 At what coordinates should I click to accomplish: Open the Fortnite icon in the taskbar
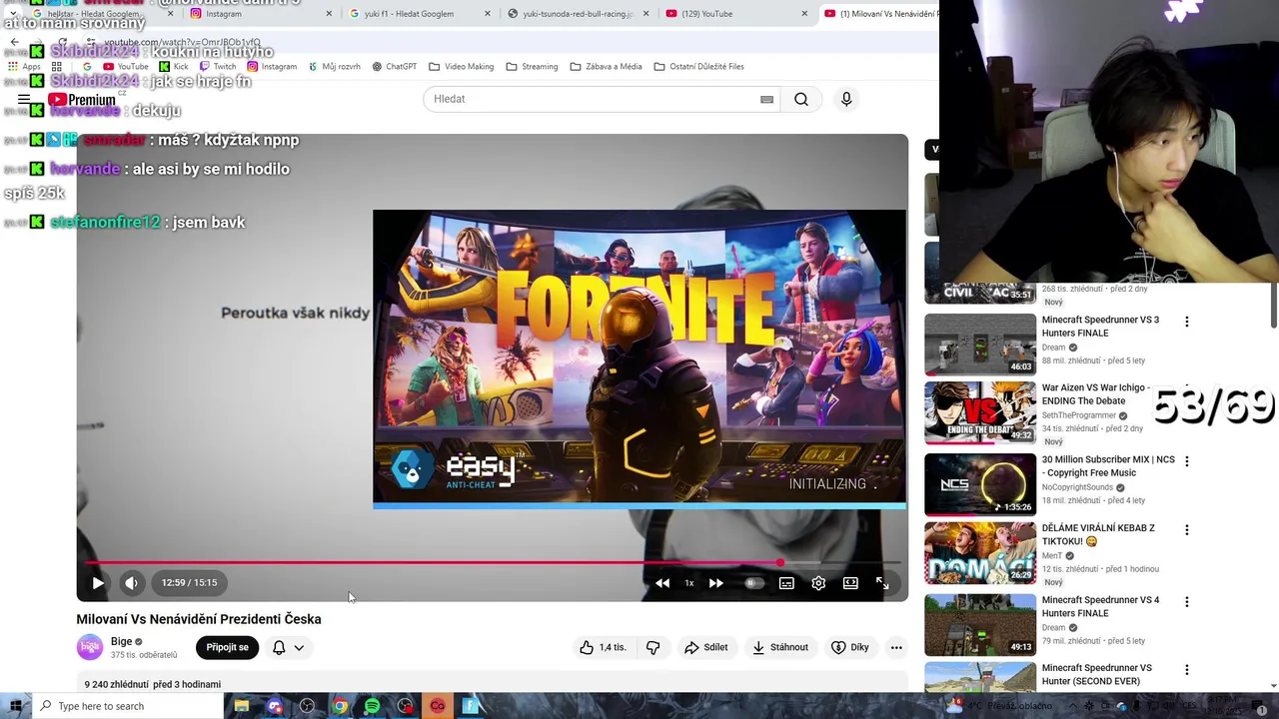(470, 706)
